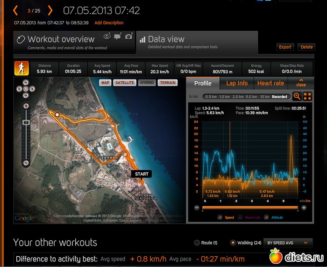The width and height of the screenshot is (327, 267).
Task: Click the walking activity icon
Action: pos(21,67)
